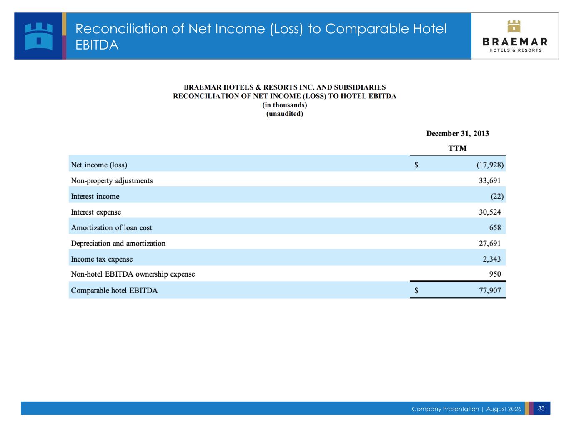This screenshot has width=569, height=429.
Task: Click the page number 33 badge
Action: (x=541, y=408)
